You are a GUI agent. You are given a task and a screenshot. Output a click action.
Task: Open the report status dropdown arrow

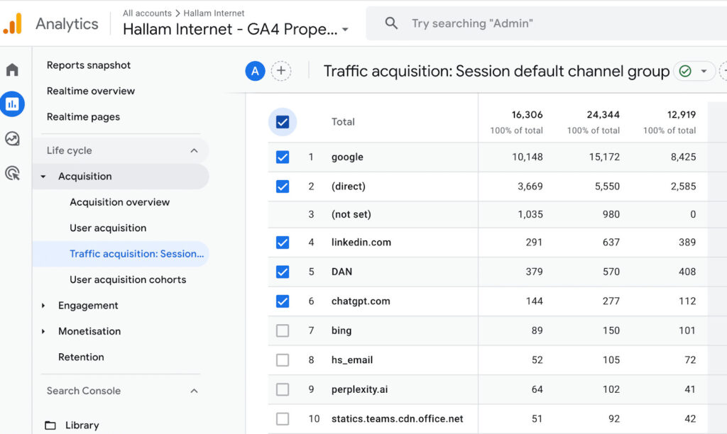pyautogui.click(x=704, y=71)
